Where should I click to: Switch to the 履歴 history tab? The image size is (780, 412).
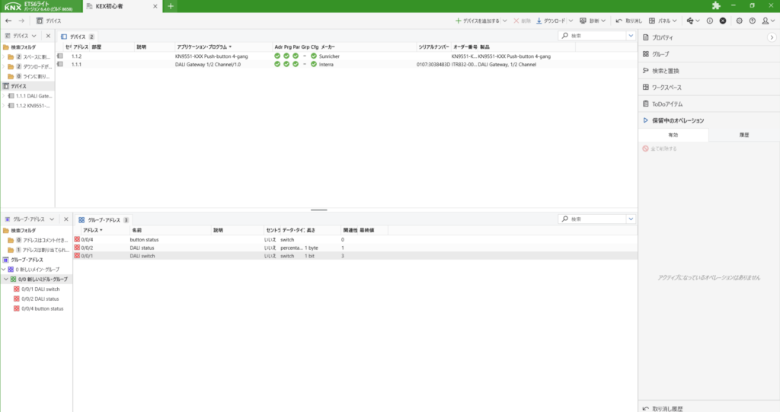coord(743,135)
